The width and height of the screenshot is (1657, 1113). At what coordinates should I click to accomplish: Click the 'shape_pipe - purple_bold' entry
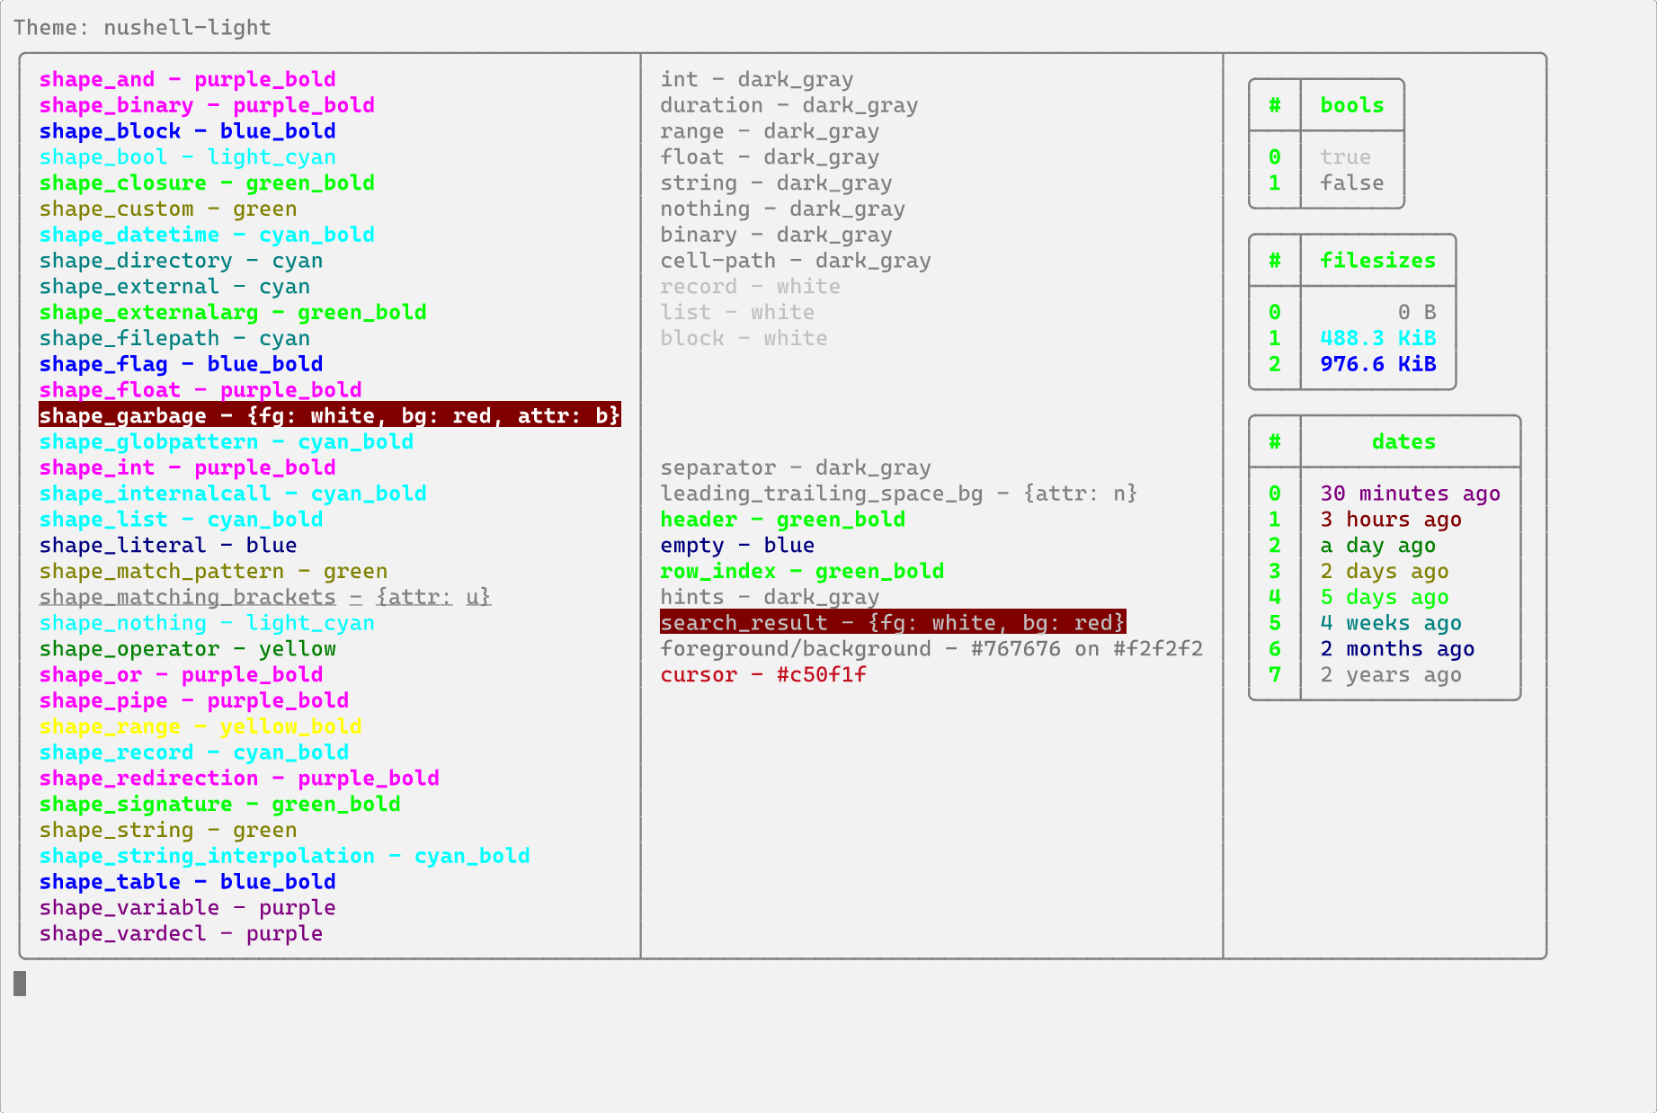point(194,701)
